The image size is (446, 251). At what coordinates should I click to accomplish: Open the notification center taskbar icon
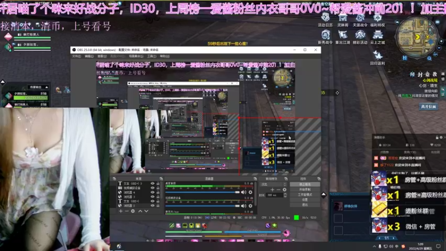tap(438, 246)
